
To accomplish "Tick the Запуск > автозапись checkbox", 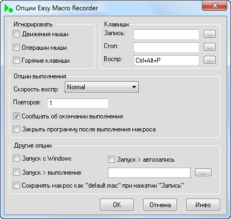I will pyautogui.click(x=111, y=160).
